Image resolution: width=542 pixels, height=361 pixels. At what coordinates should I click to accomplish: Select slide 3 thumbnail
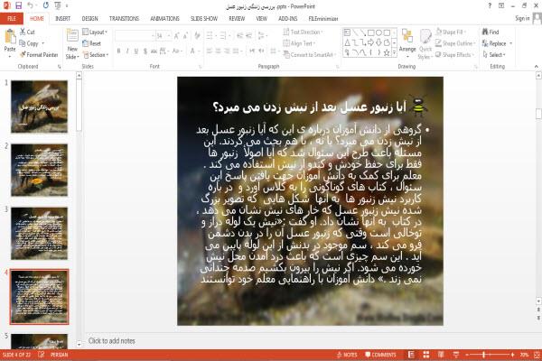pyautogui.click(x=39, y=233)
